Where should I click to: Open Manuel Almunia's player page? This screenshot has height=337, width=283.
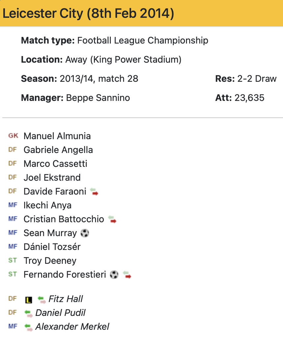point(57,136)
